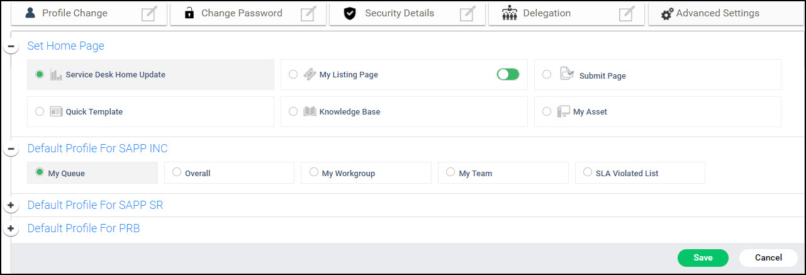The height and width of the screenshot is (275, 806).
Task: Collapse Default Profile For SAPP INC section
Action: tap(11, 149)
